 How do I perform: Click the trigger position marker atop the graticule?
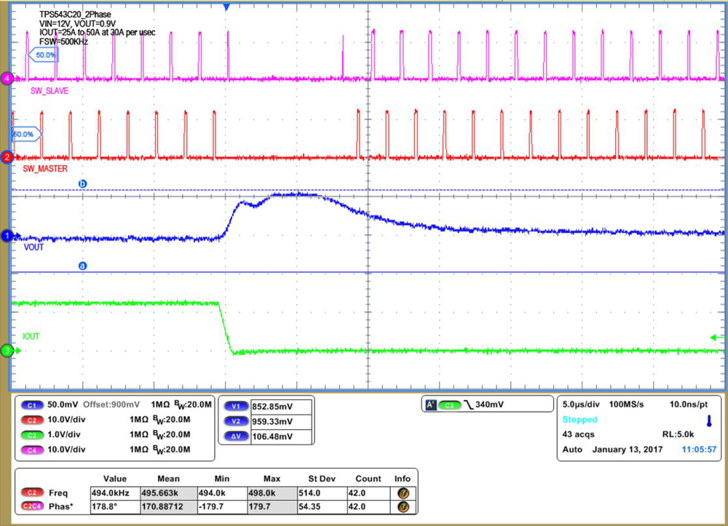[226, 6]
